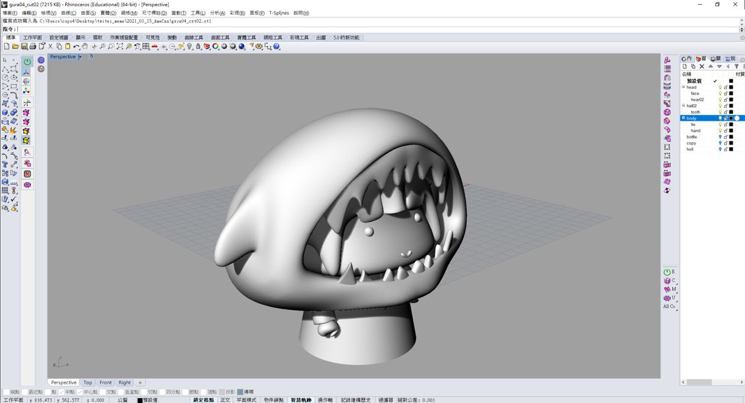Viewport: 745px width, 403px height.
Task: Click the Undo arrow icon
Action: point(76,46)
